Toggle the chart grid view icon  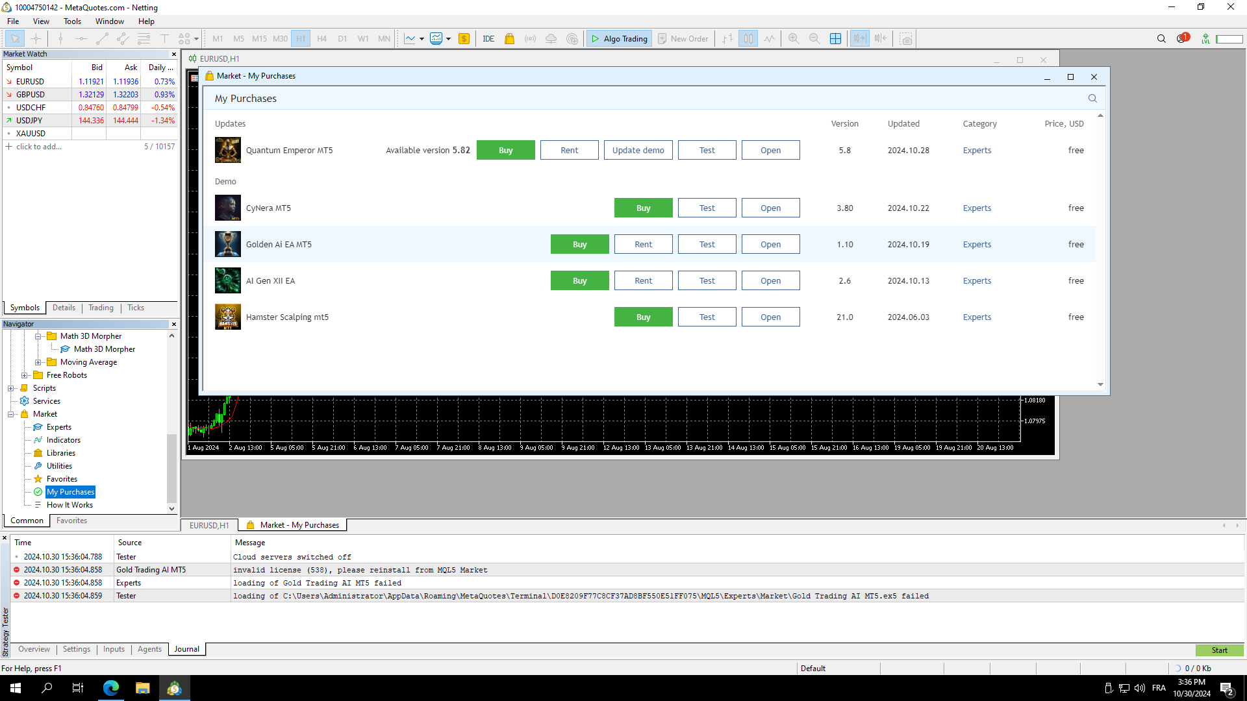(x=835, y=39)
